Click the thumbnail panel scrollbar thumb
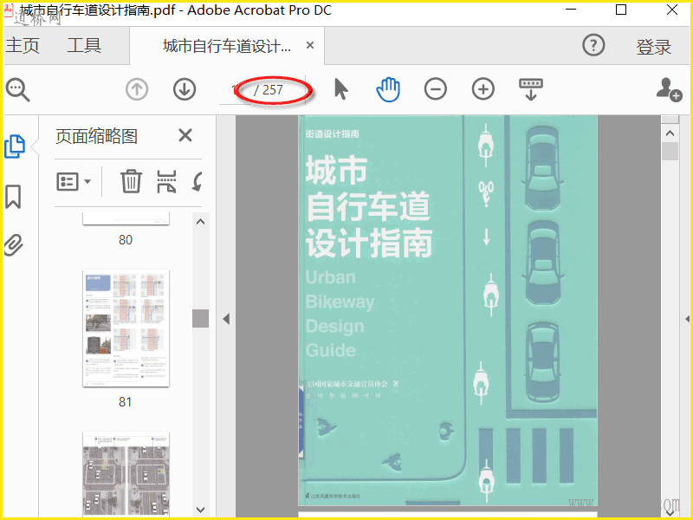Viewport: 693px width, 520px height. pyautogui.click(x=200, y=318)
